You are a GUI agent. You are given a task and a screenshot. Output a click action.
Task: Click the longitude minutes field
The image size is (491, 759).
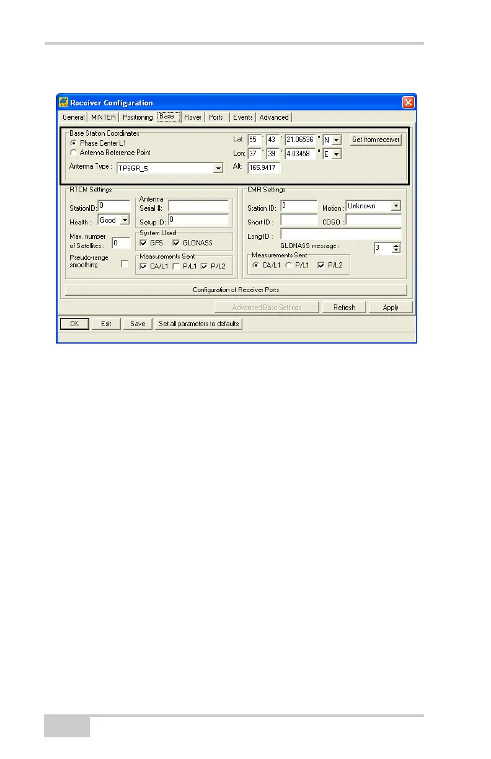pyautogui.click(x=273, y=154)
